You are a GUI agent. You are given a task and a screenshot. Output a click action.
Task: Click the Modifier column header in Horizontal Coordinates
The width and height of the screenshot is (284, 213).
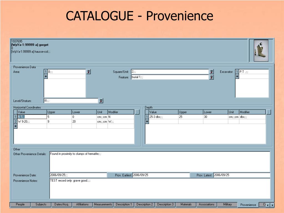(121, 112)
